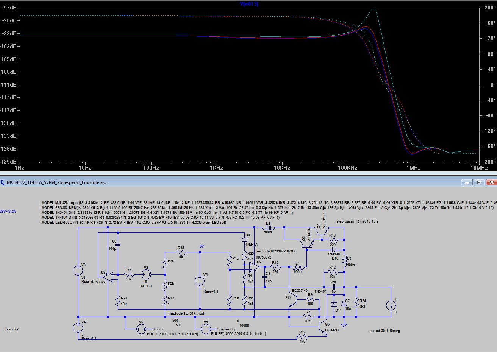Click the 1KHz label on frequency axis
497x352 pixels.
[x=216, y=168]
